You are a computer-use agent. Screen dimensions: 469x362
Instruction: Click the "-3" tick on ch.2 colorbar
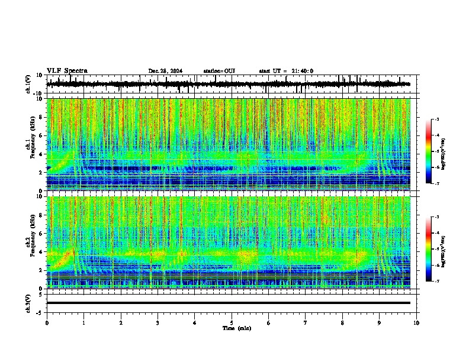coord(437,217)
